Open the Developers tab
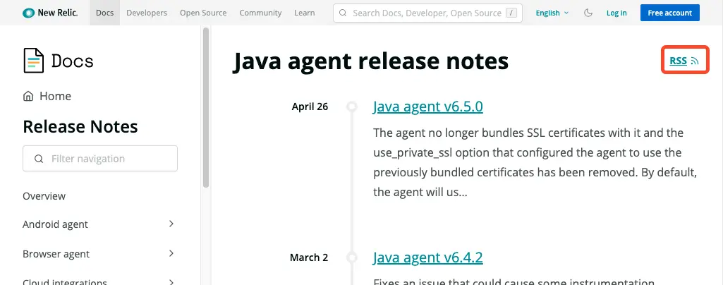The image size is (723, 285). pos(147,13)
